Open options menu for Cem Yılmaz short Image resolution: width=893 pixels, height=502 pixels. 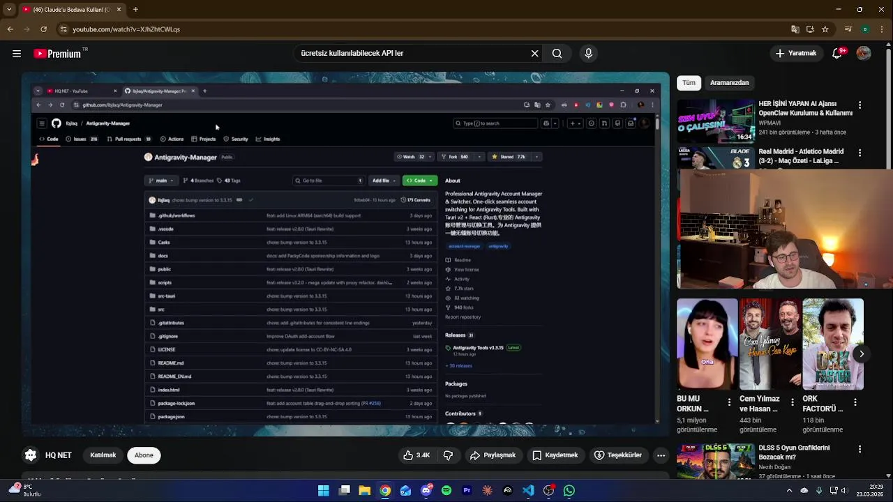click(x=792, y=402)
